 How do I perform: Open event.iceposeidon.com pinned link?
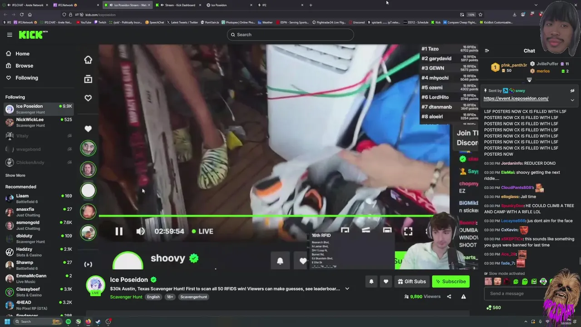[x=516, y=99]
